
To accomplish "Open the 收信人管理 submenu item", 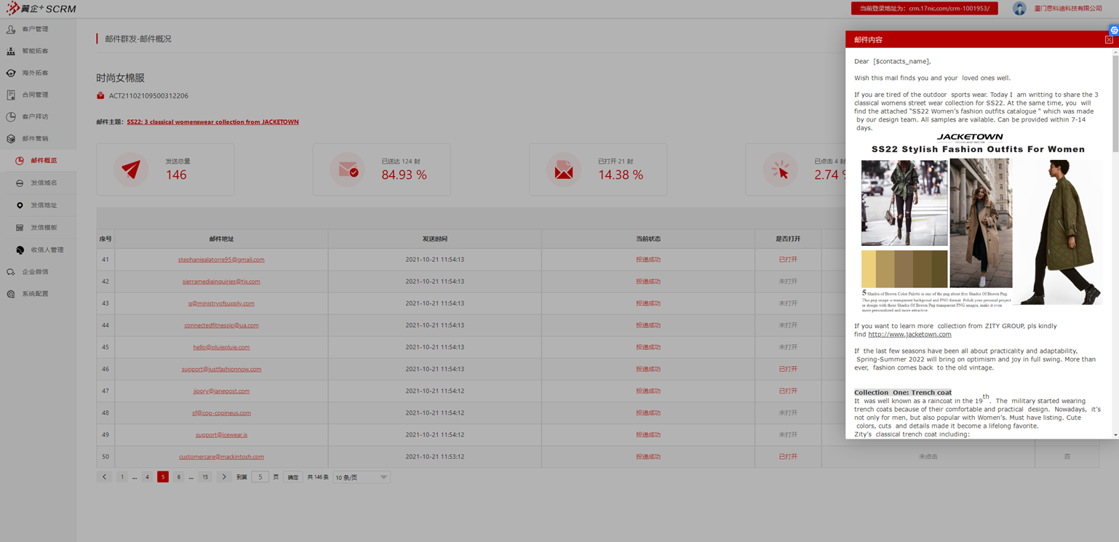I will coord(47,250).
